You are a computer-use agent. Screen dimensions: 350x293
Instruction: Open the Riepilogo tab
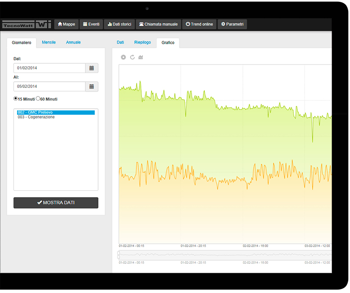pyautogui.click(x=142, y=42)
